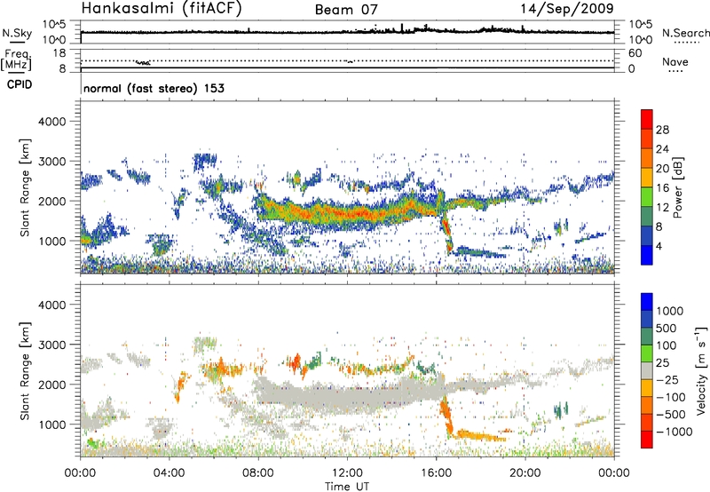Click the 'N.Search' legend label
This screenshot has width=710, height=492.
click(685, 33)
